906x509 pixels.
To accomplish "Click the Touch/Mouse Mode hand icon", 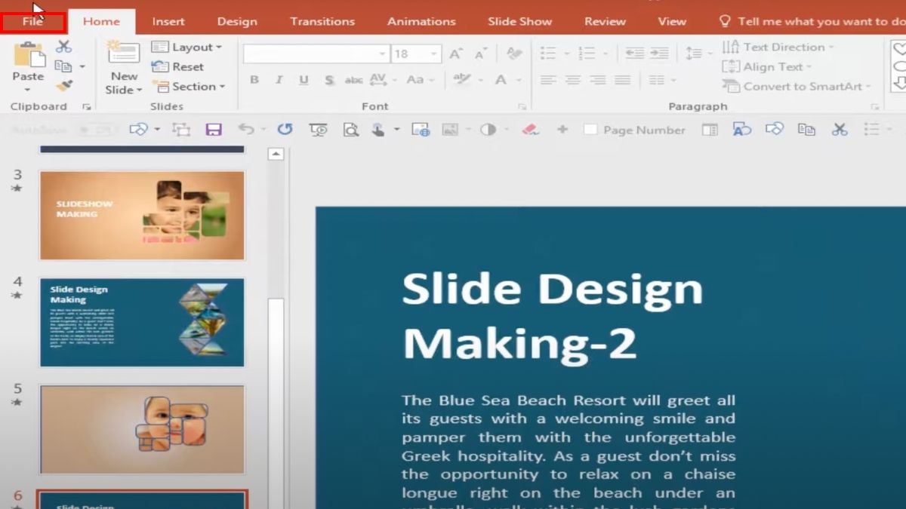I will click(378, 130).
